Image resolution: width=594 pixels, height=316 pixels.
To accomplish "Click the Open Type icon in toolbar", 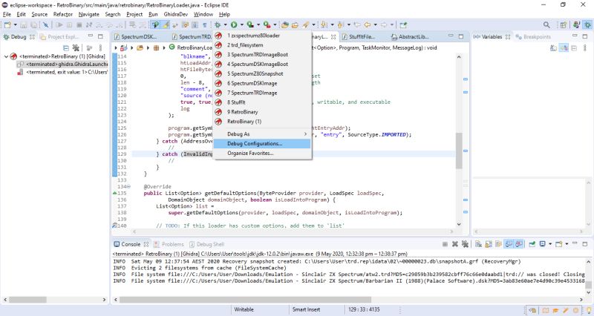I will (284, 24).
